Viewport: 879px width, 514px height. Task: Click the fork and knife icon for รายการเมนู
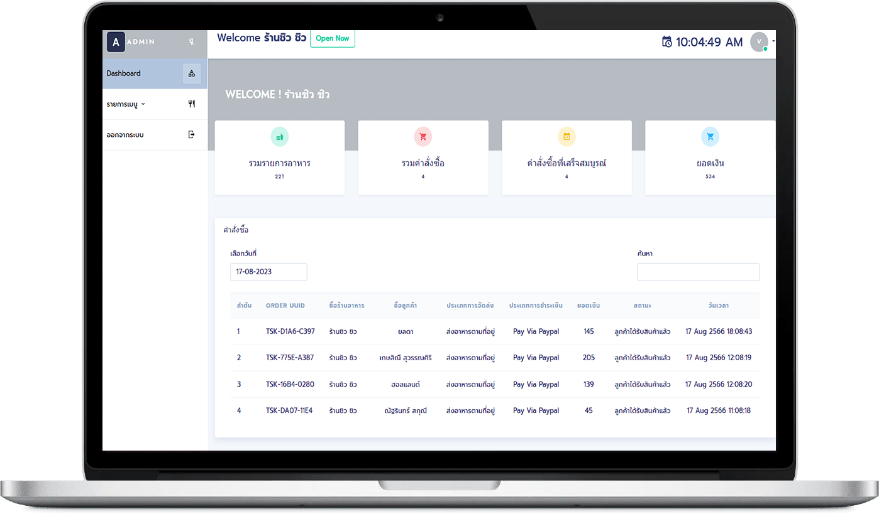click(x=192, y=103)
